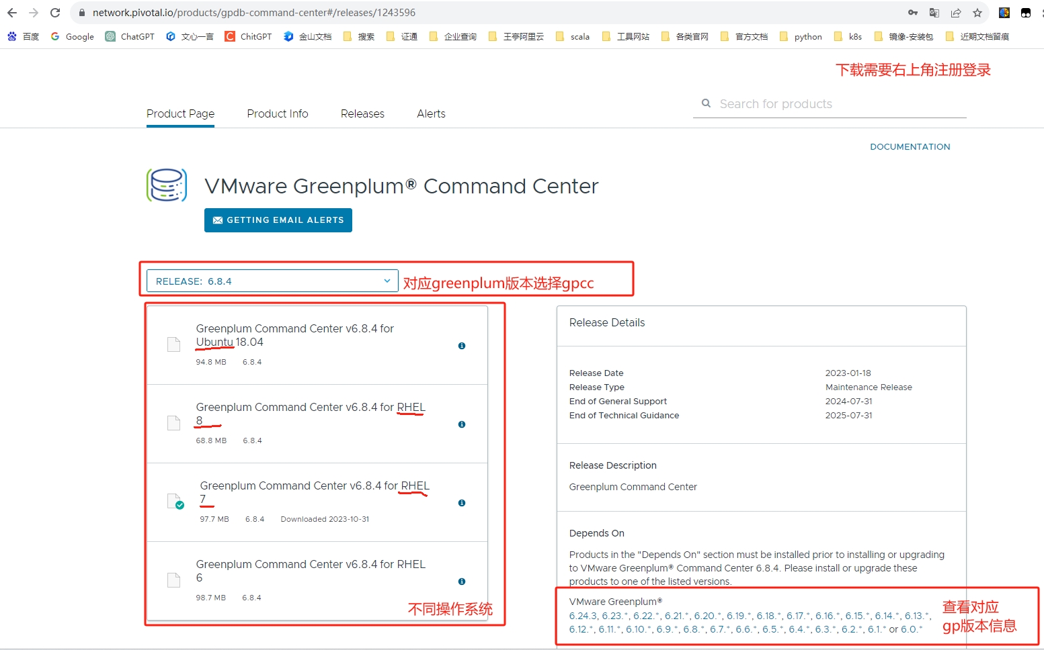Click the file icon for RHEL 6 package

coord(173,579)
